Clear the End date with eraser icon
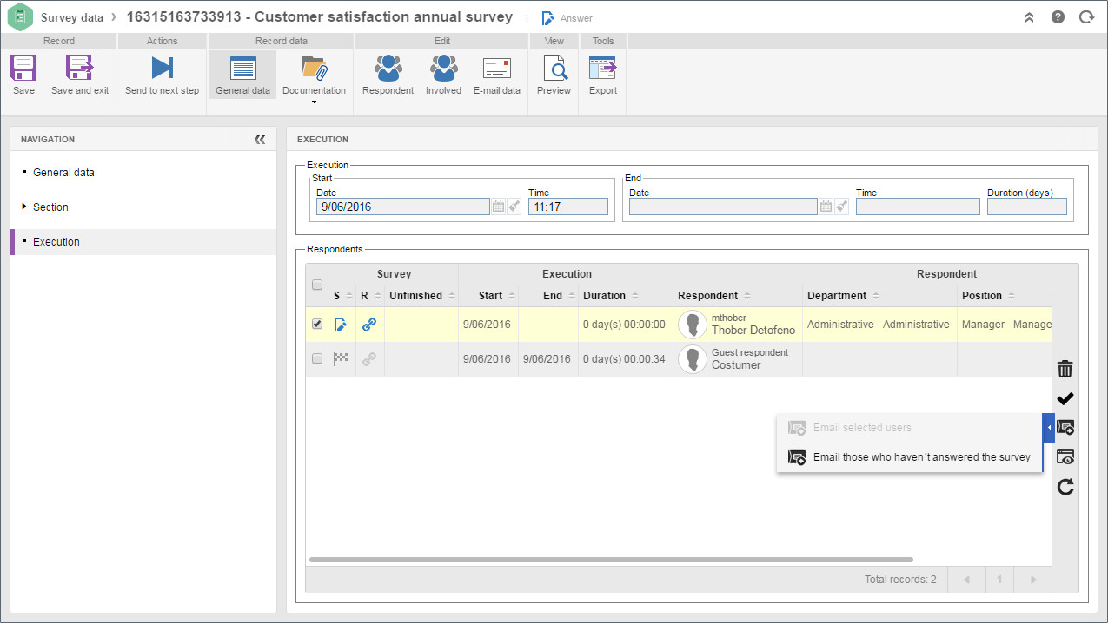The height and width of the screenshot is (623, 1108). point(841,207)
